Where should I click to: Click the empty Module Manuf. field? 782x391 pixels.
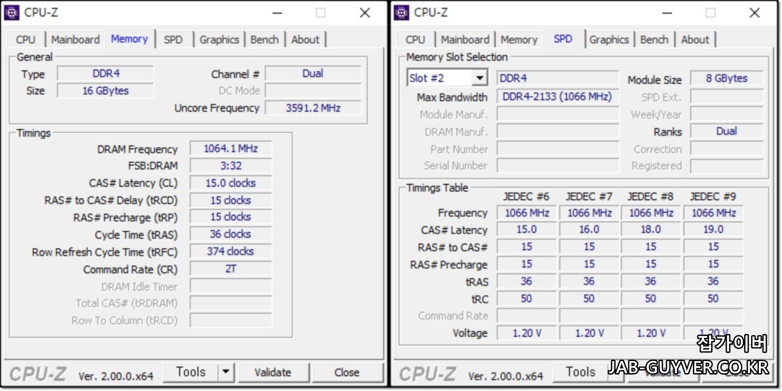pyautogui.click(x=558, y=115)
